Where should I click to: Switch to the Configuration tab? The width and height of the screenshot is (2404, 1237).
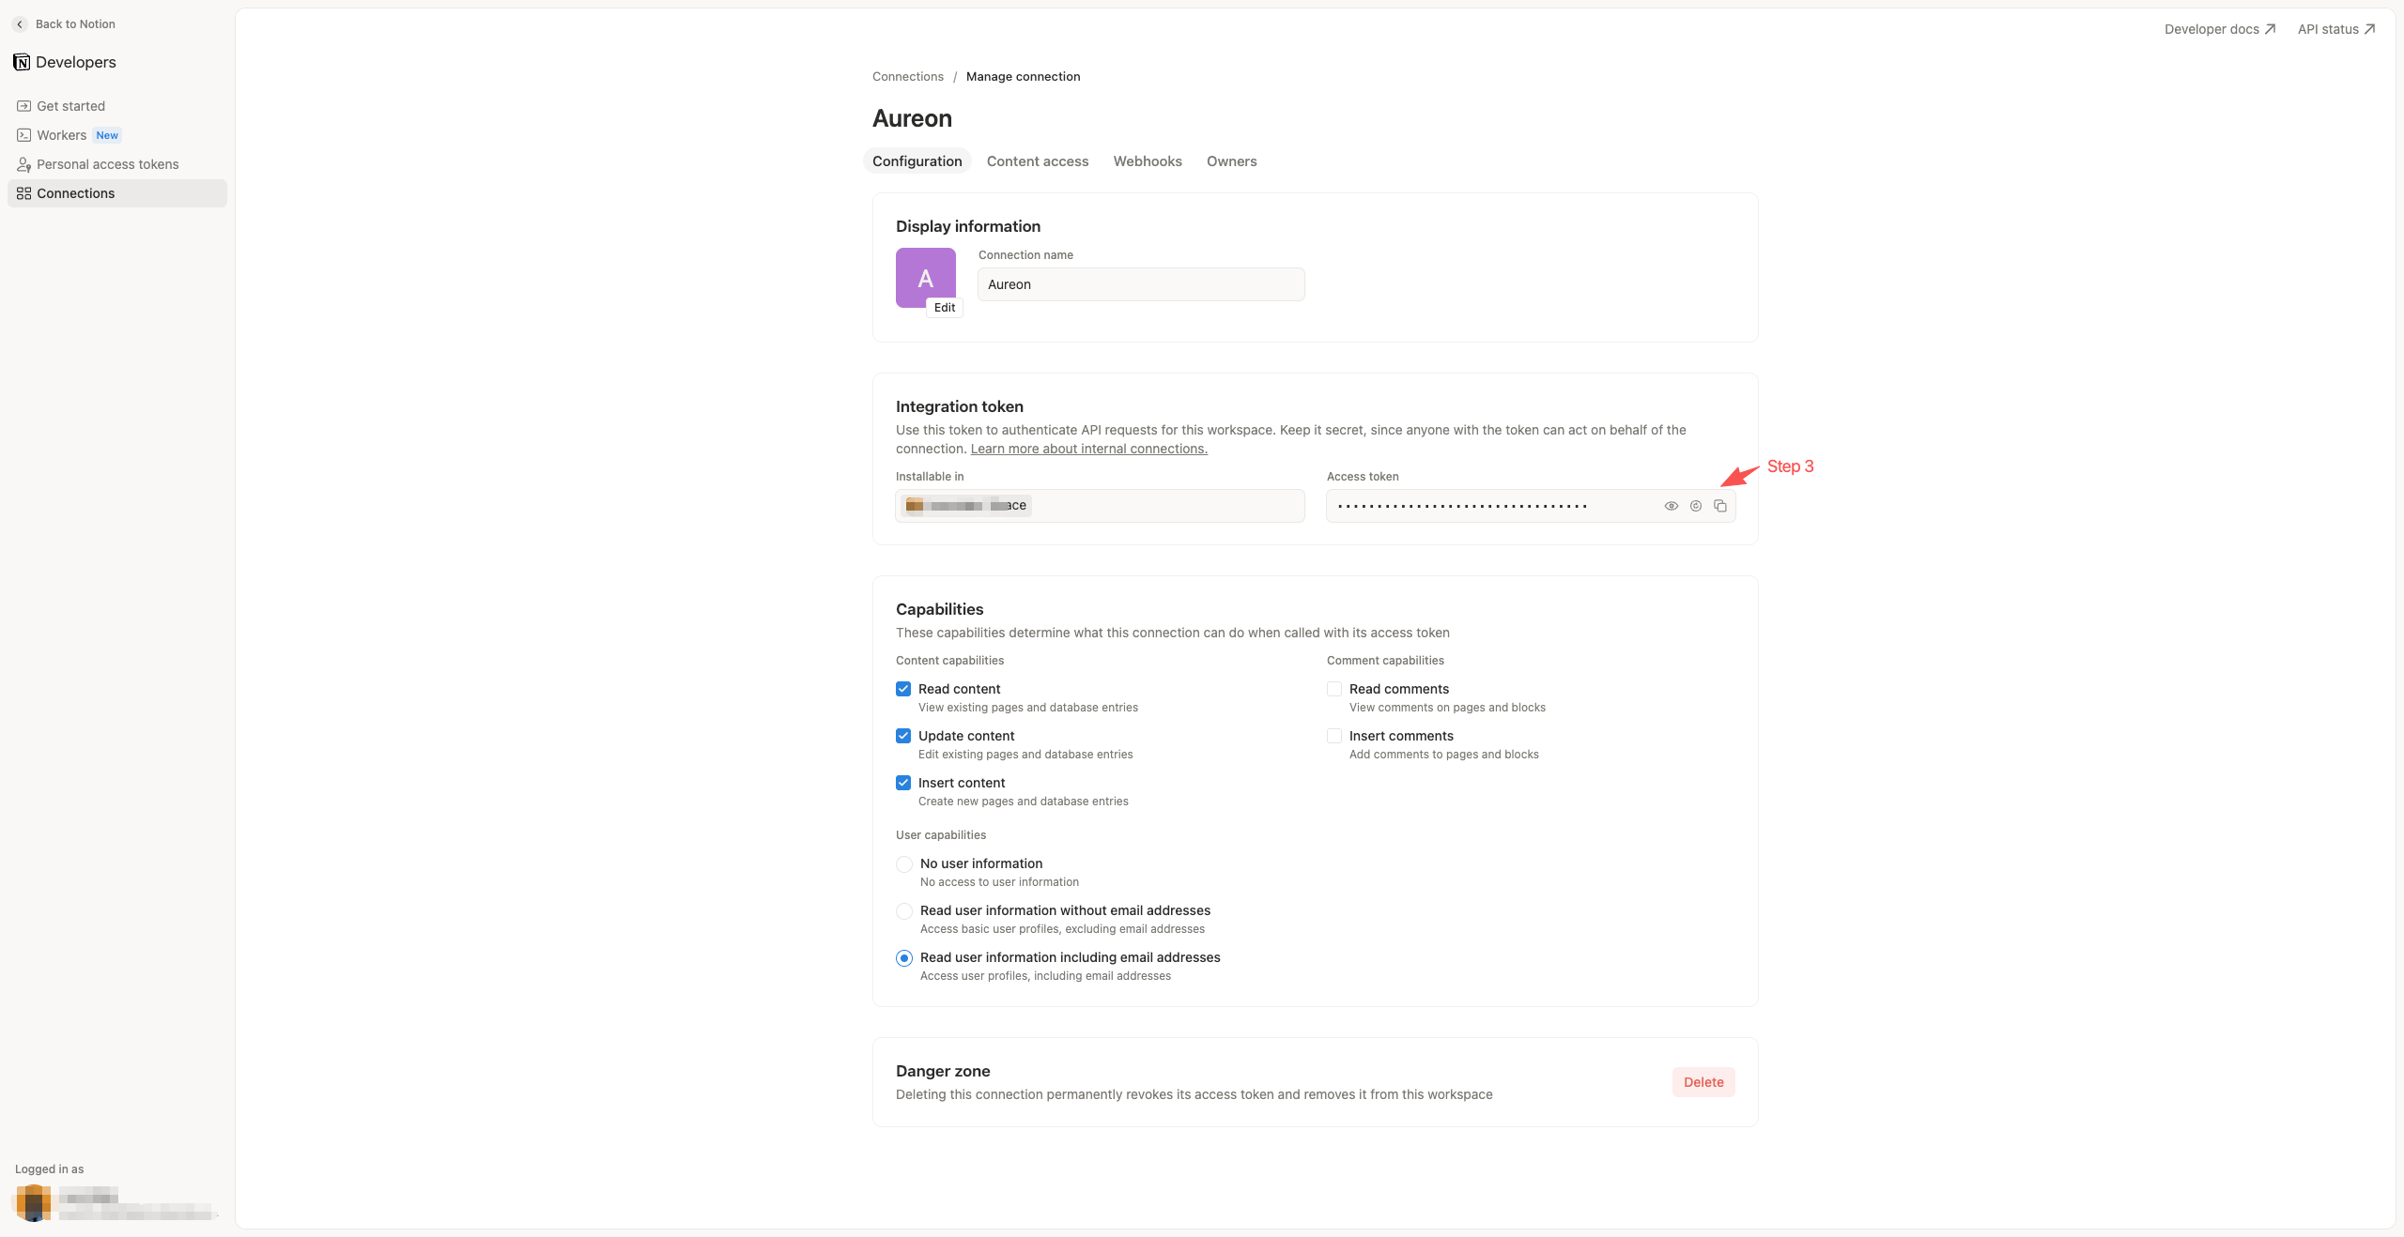pyautogui.click(x=917, y=161)
